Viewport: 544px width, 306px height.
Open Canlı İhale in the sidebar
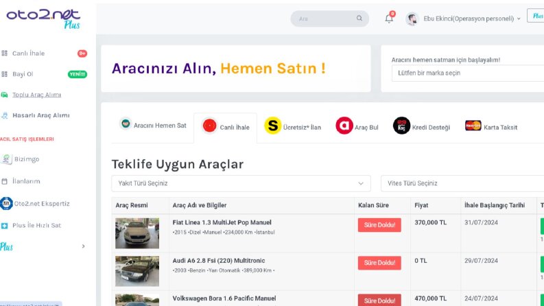tap(28, 54)
